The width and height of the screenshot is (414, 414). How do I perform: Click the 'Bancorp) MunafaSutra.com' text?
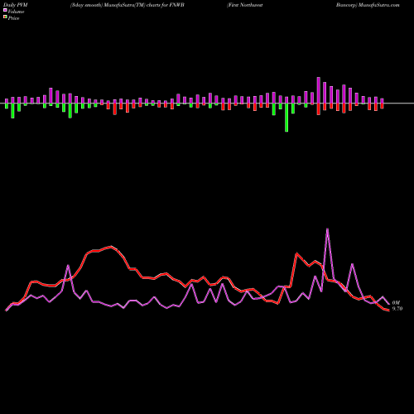coord(368,5)
